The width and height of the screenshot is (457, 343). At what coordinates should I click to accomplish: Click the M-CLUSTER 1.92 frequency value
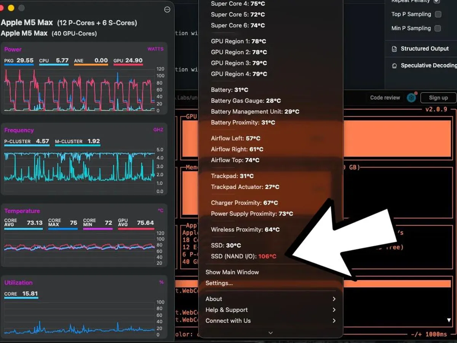tap(77, 141)
